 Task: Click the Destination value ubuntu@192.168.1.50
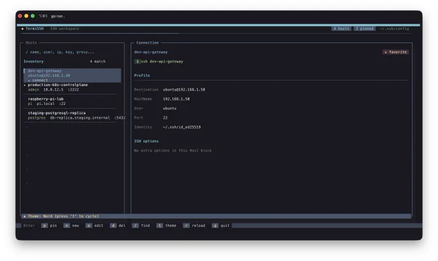pos(184,90)
